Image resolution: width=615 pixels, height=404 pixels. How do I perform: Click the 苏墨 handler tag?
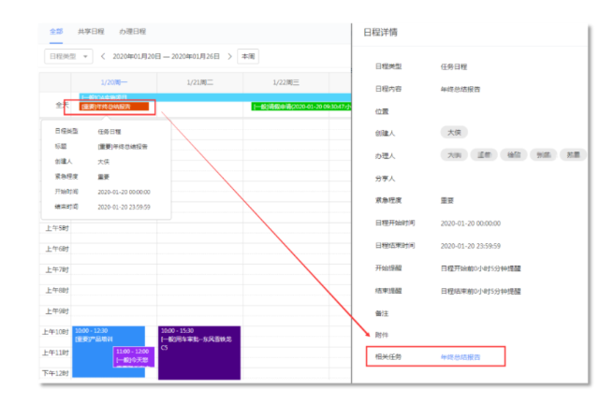[x=573, y=155]
